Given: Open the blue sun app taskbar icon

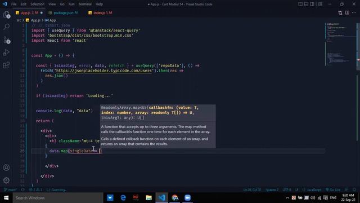Looking at the screenshot, I should click(x=110, y=198).
